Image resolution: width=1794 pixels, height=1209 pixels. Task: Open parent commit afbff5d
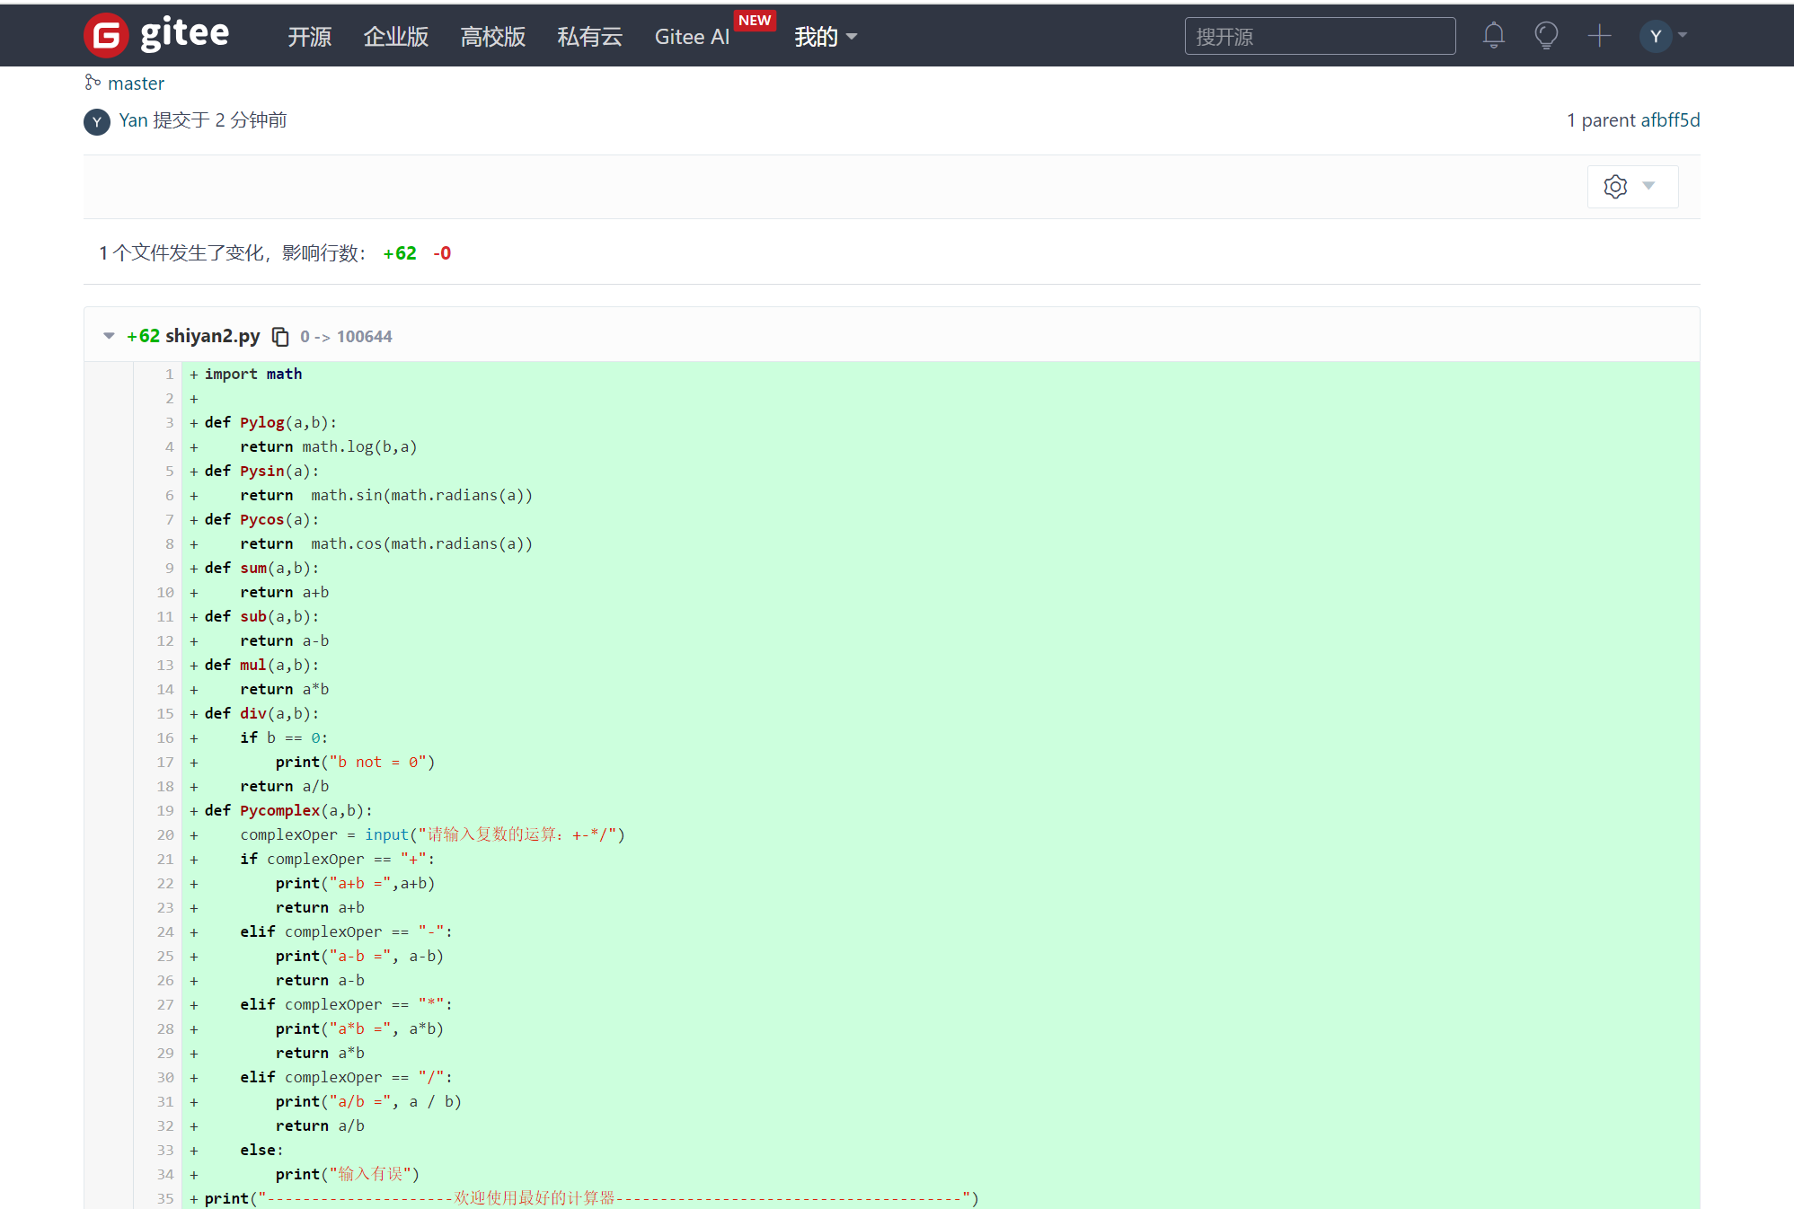(1670, 120)
